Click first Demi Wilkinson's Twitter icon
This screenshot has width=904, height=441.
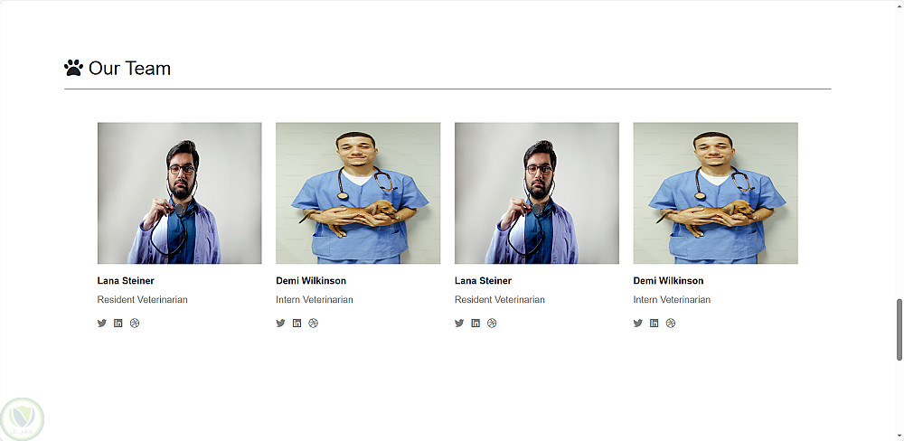tap(281, 323)
